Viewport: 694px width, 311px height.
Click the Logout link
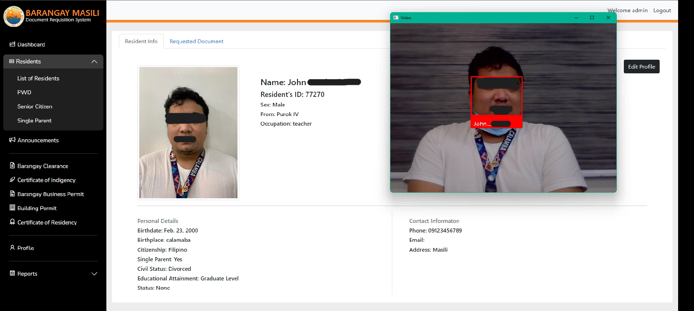(x=662, y=10)
